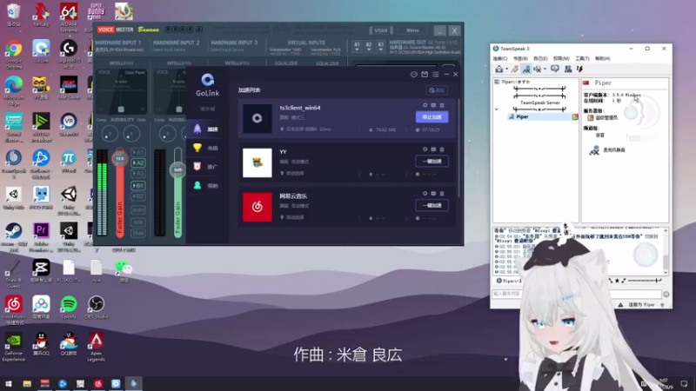Image resolution: width=696 pixels, height=391 pixels.
Task: Toggle B1 bus on Voicemeeter input 1
Action: [138, 186]
